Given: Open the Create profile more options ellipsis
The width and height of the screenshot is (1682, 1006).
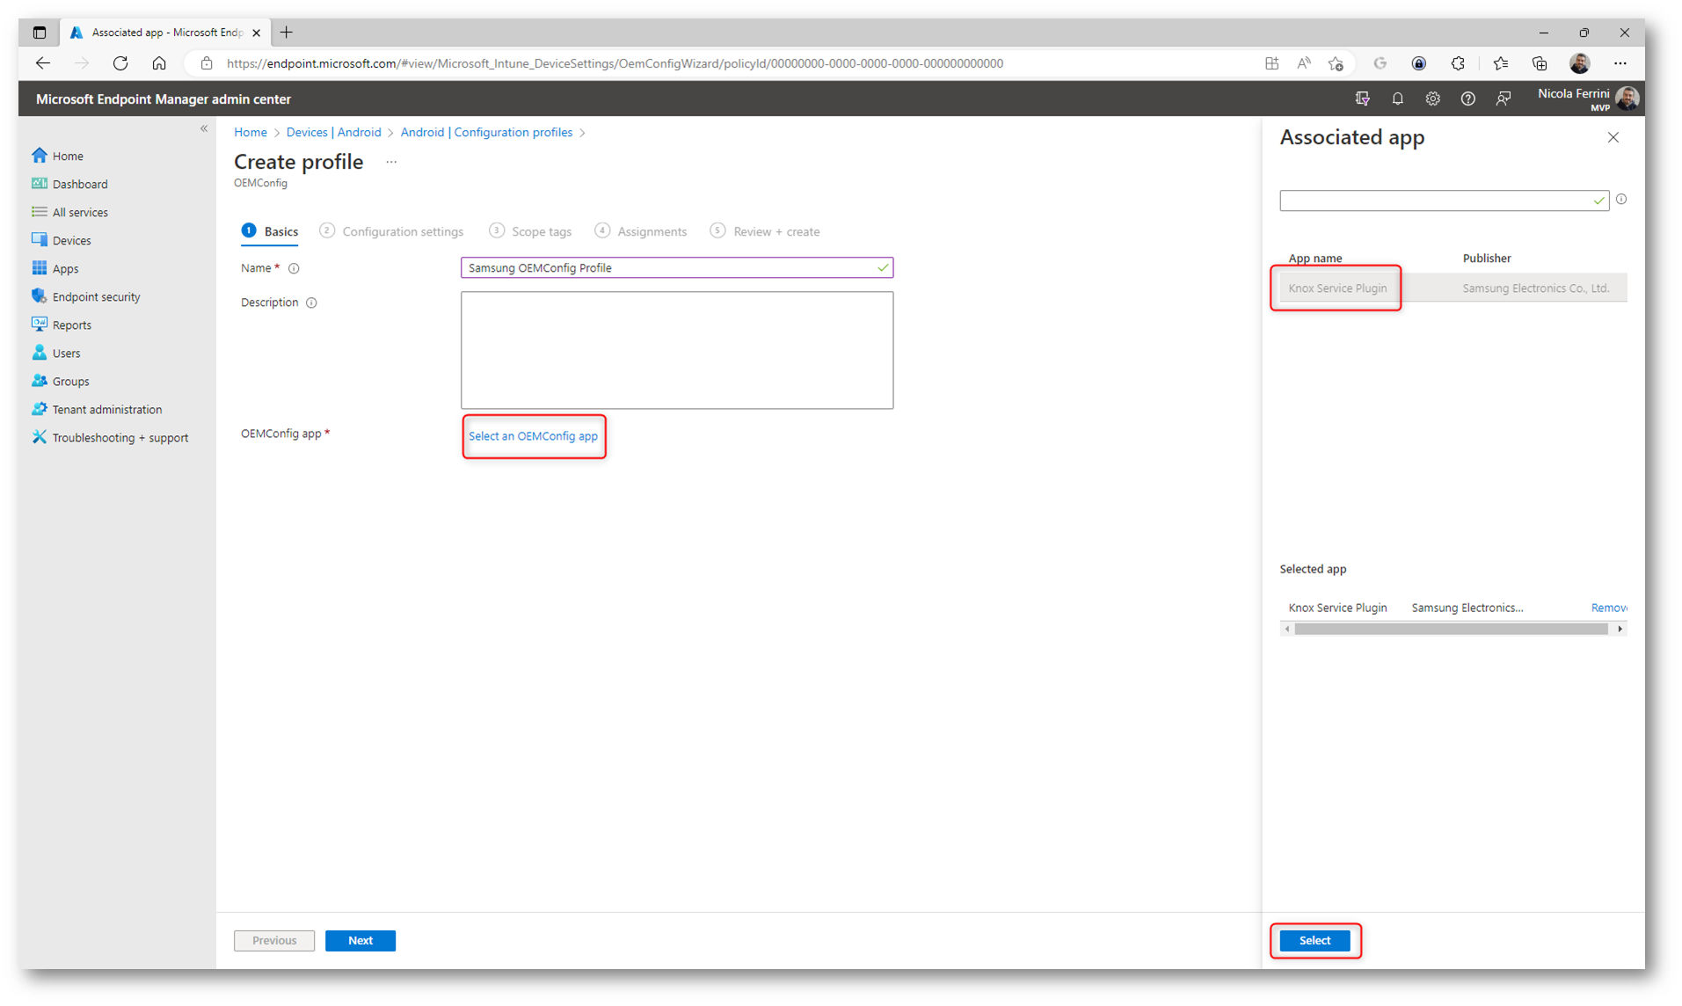Looking at the screenshot, I should (391, 162).
